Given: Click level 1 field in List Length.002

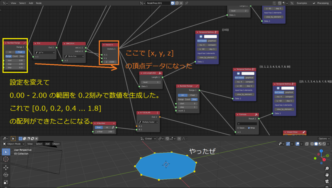Looking at the screenshot, I should tap(151, 82).
